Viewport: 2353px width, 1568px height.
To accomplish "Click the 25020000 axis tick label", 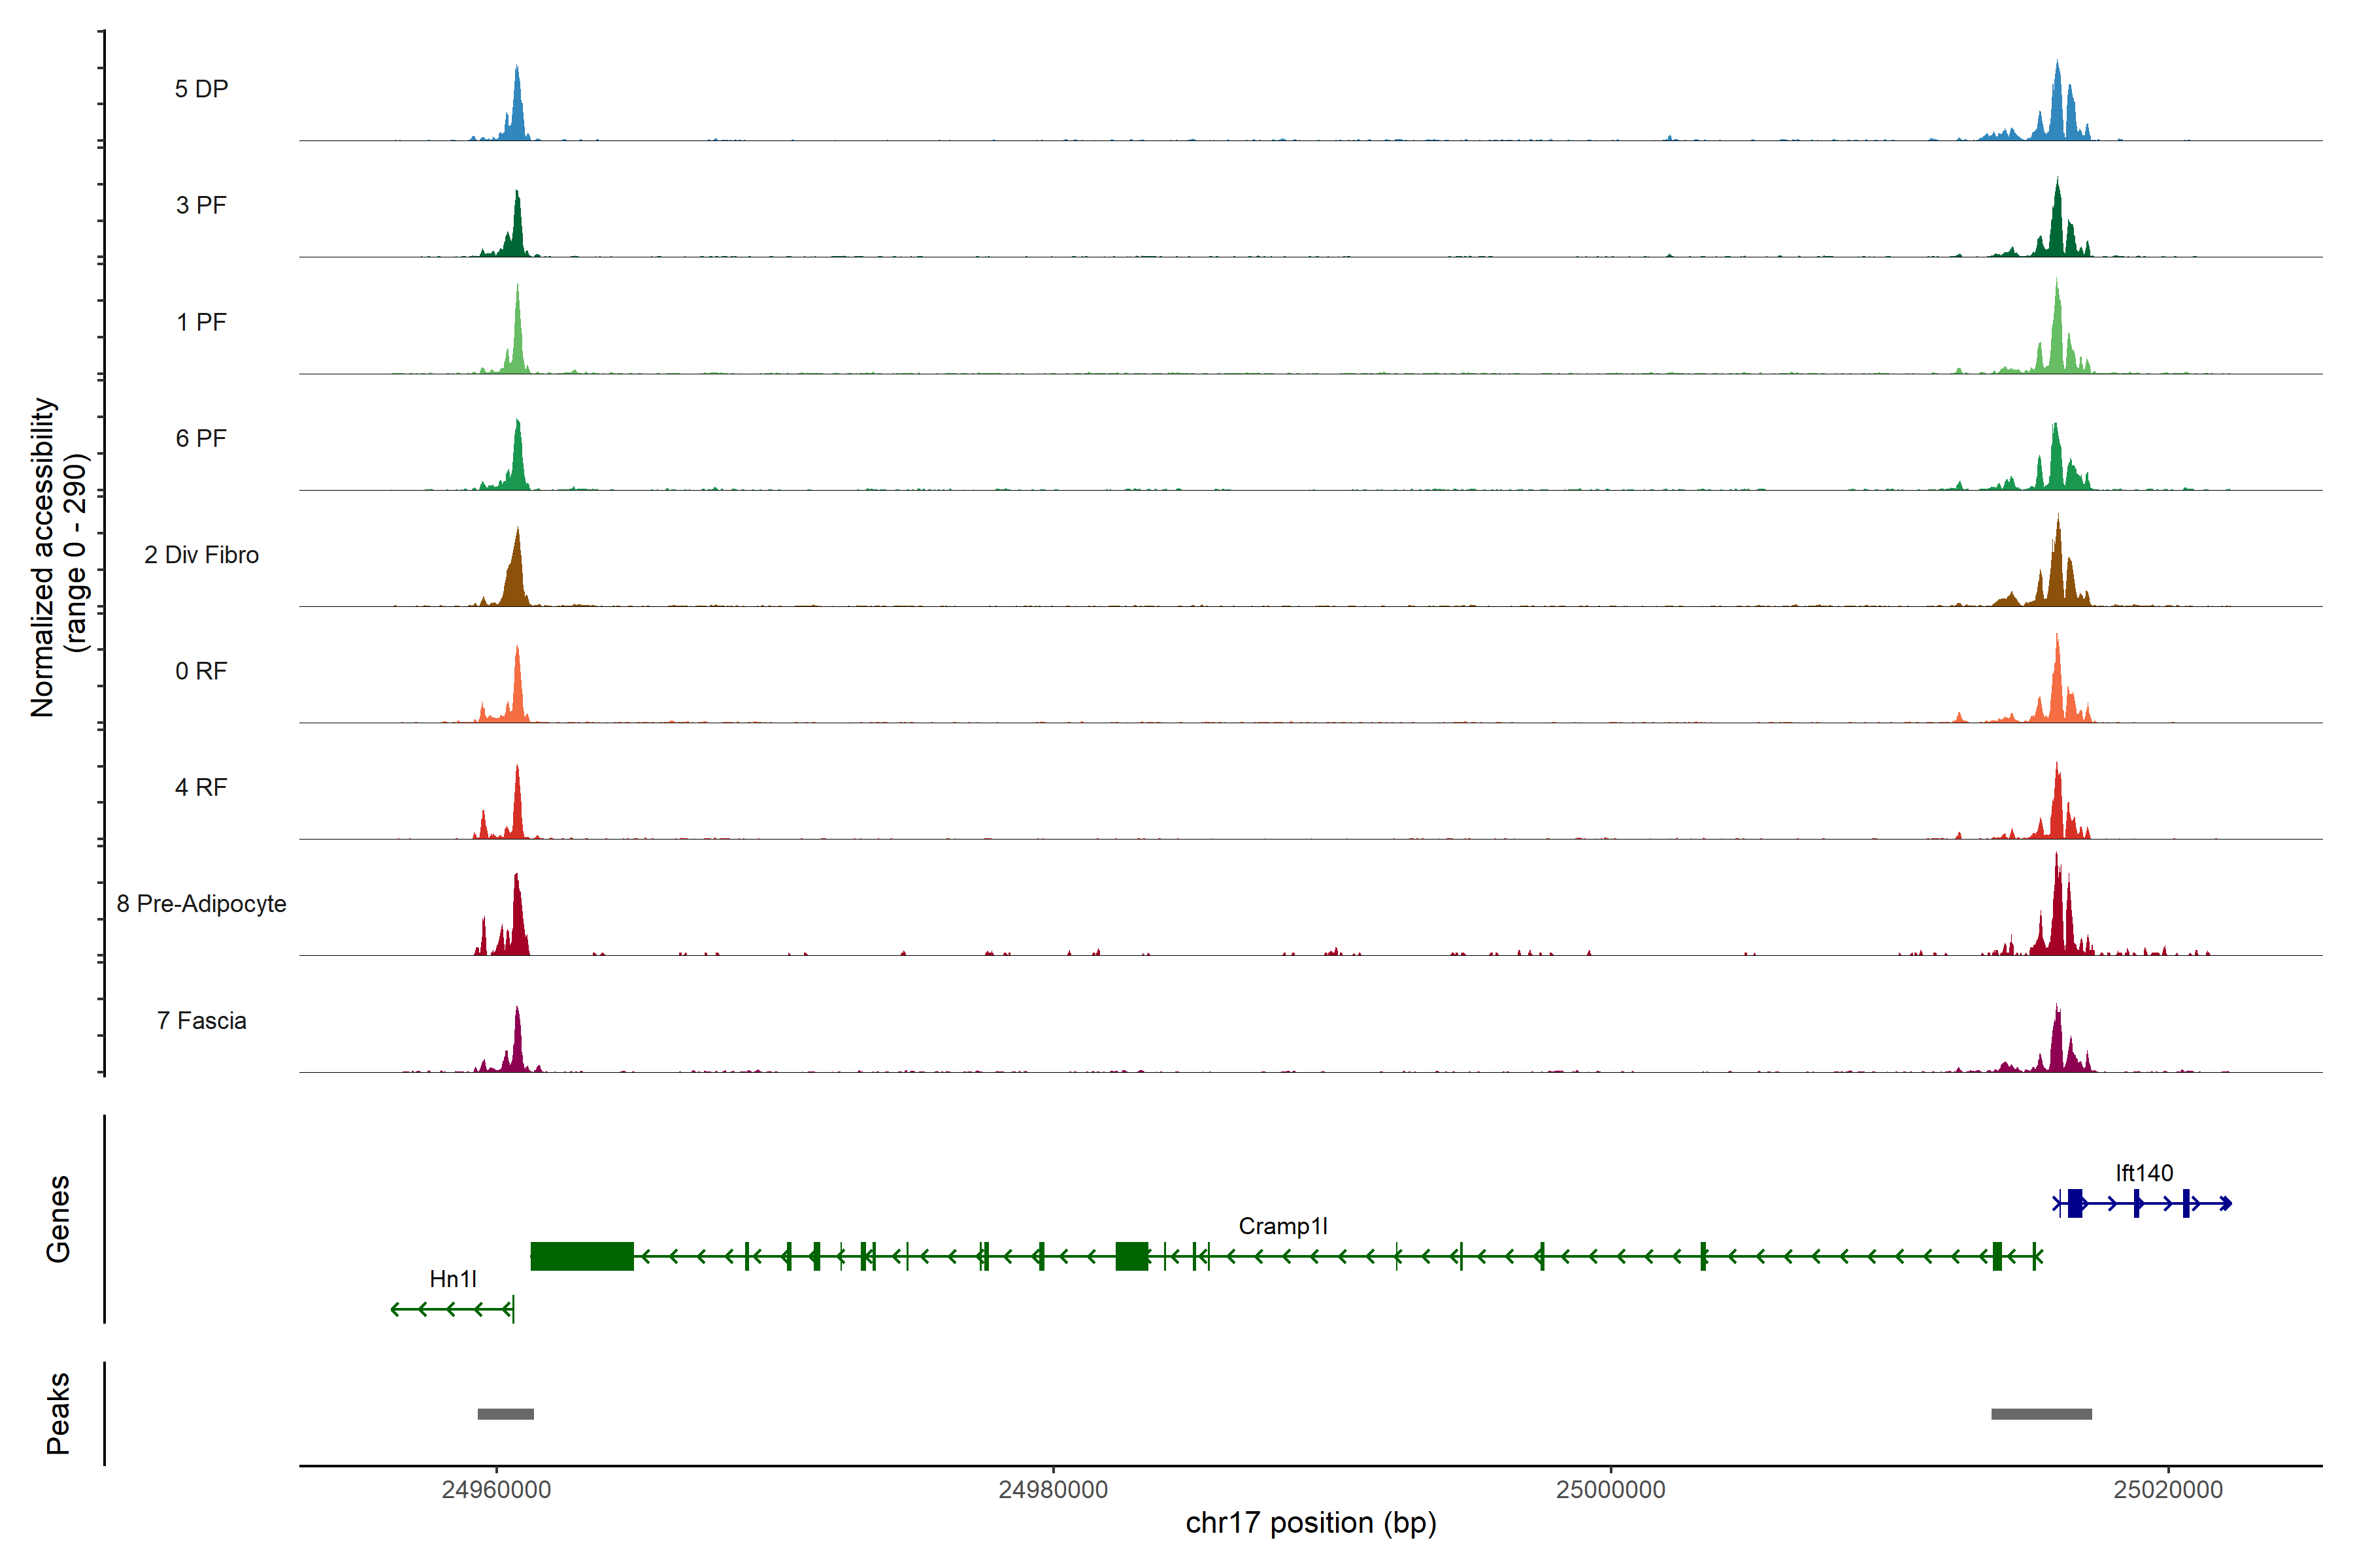I will pyautogui.click(x=2168, y=1490).
